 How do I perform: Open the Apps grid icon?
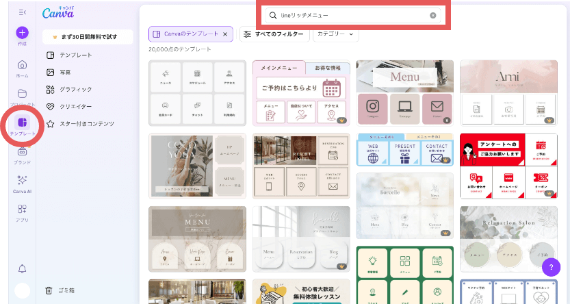pyautogui.click(x=23, y=209)
